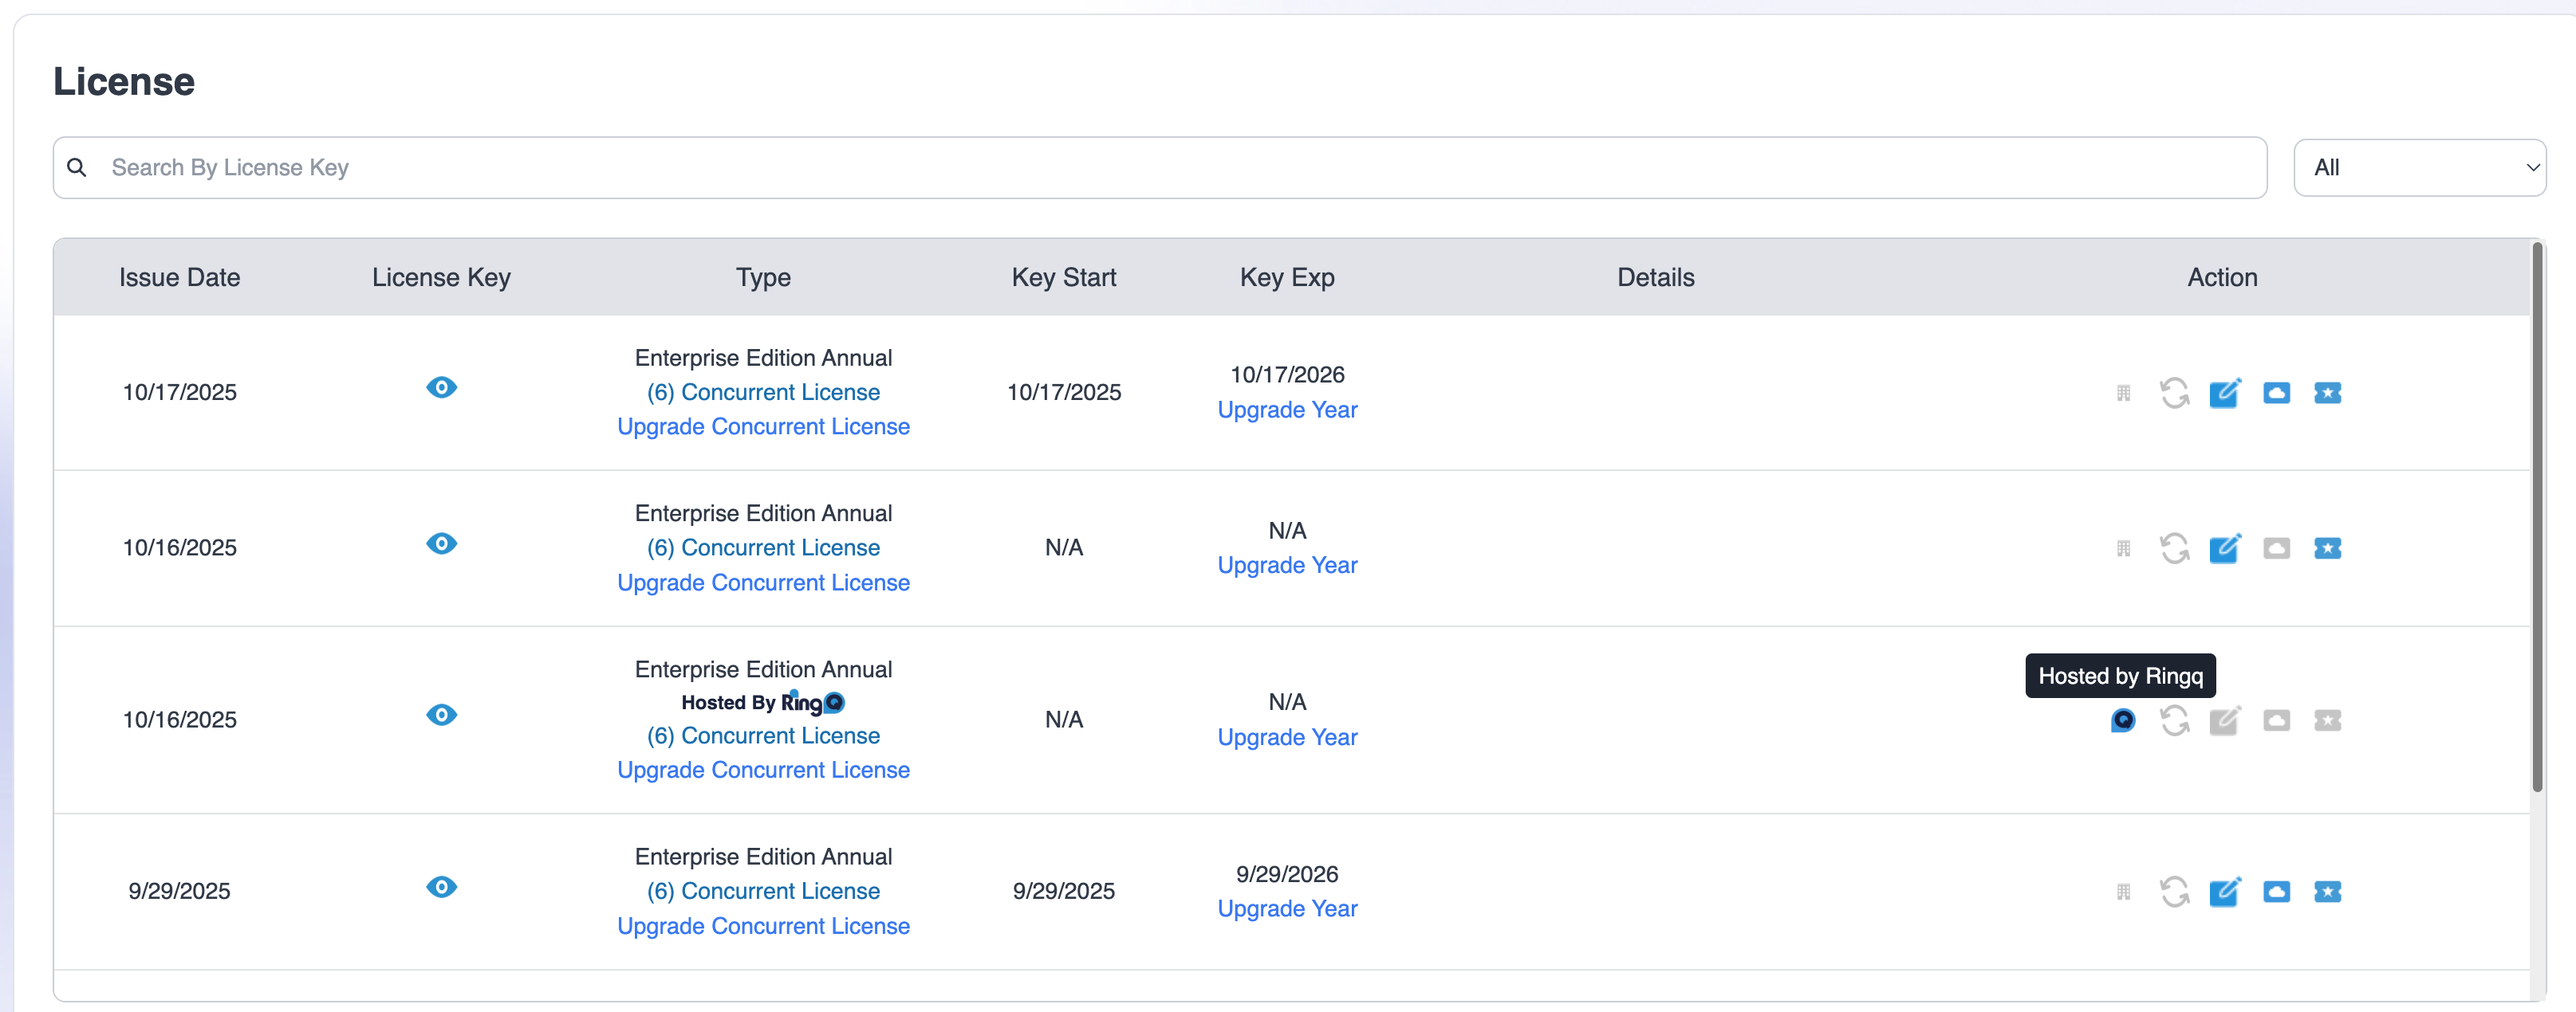2576x1012 pixels.
Task: Select the Ringq hosting icon on the hosted row
Action: coord(2124,720)
